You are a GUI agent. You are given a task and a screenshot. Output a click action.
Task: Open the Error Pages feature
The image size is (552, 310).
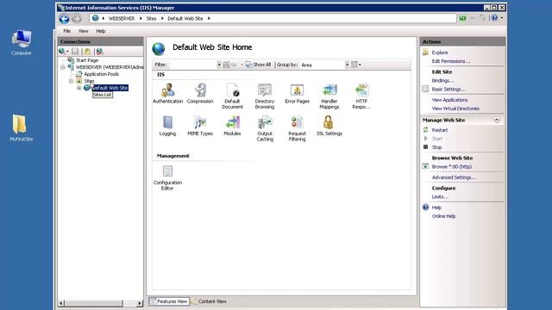297,94
